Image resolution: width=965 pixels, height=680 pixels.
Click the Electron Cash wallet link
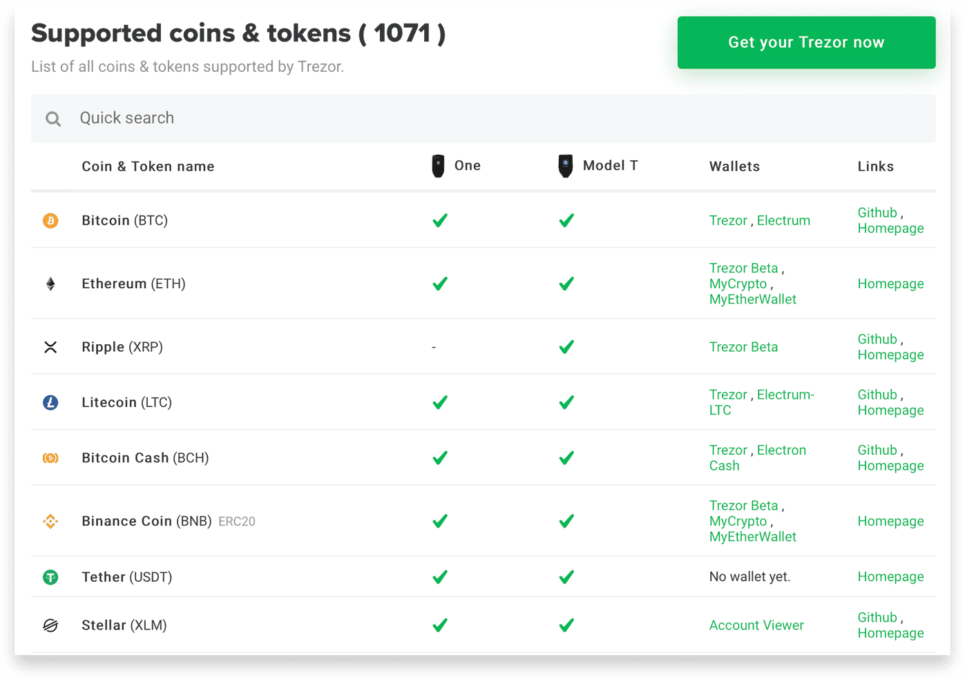click(x=758, y=457)
